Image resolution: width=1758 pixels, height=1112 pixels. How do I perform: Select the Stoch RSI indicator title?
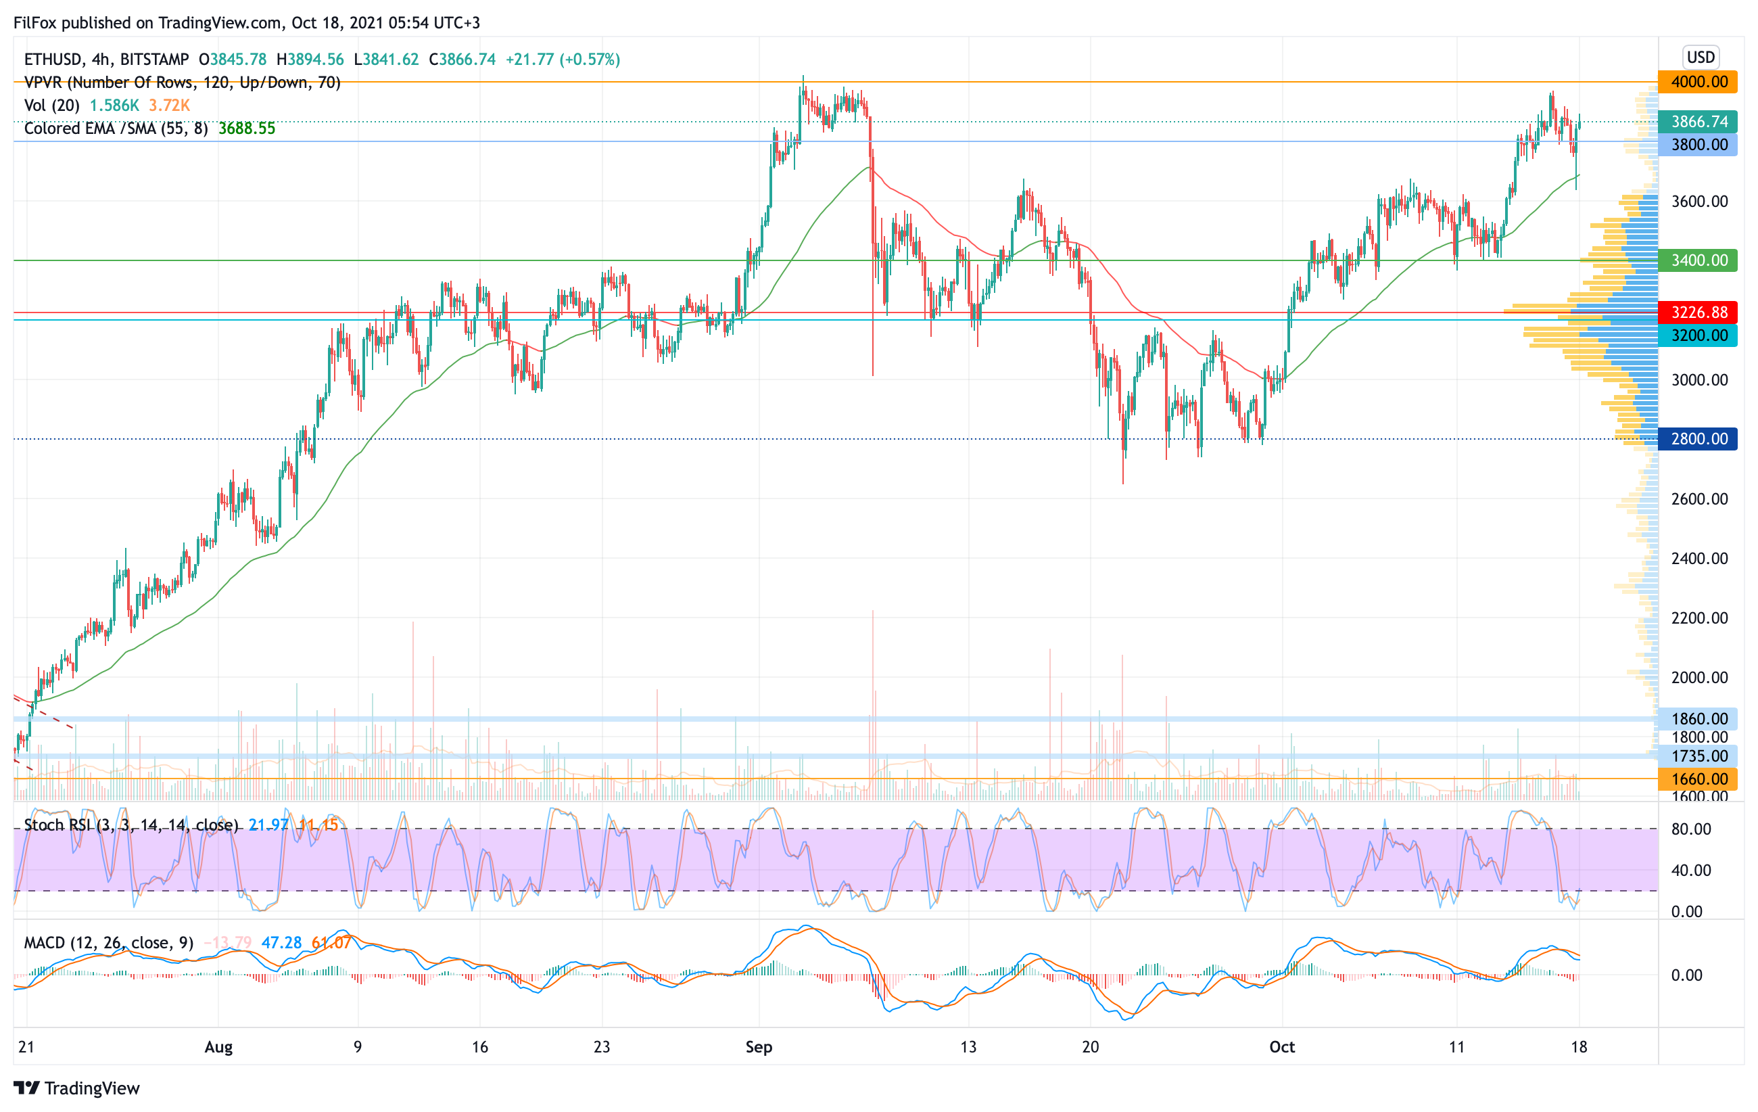(131, 825)
